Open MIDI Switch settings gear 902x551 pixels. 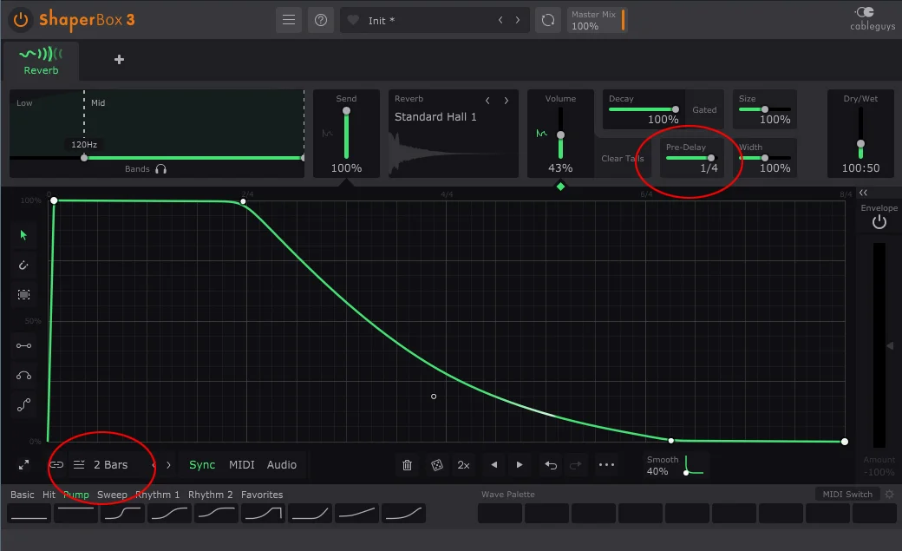pos(889,494)
